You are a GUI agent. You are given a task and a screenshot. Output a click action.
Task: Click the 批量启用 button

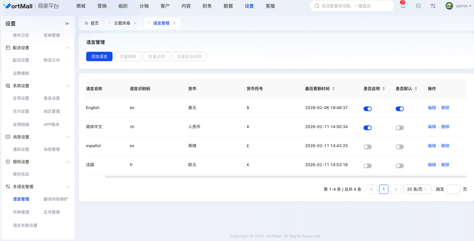point(156,56)
